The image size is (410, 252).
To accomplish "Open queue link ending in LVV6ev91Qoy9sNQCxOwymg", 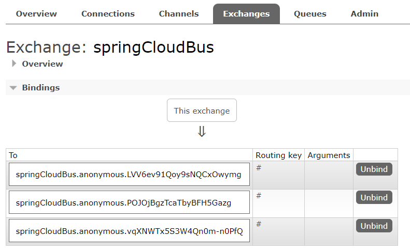I will (x=129, y=175).
